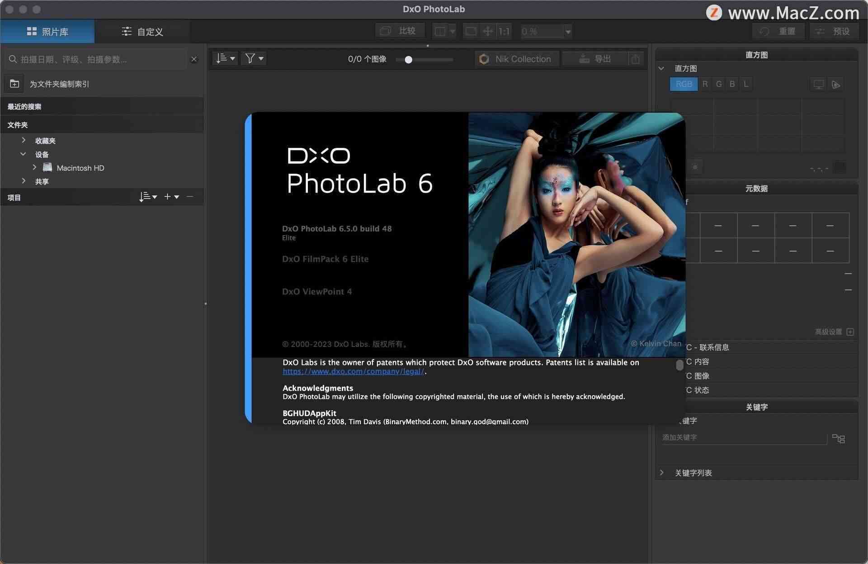Switch to the 自定义 (Customize) tab
The height and width of the screenshot is (564, 868).
142,31
